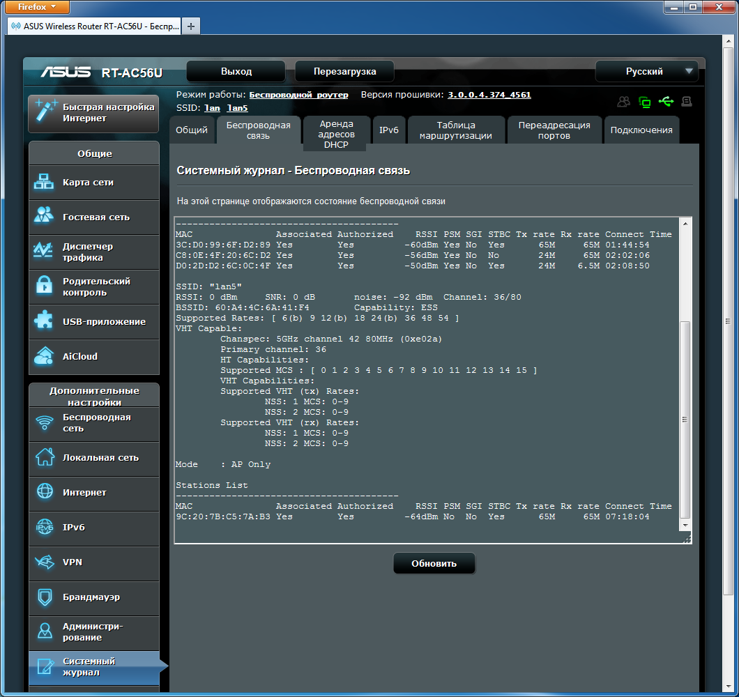Click the VPN icon in sidebar
This screenshot has width=739, height=697.
pos(44,562)
